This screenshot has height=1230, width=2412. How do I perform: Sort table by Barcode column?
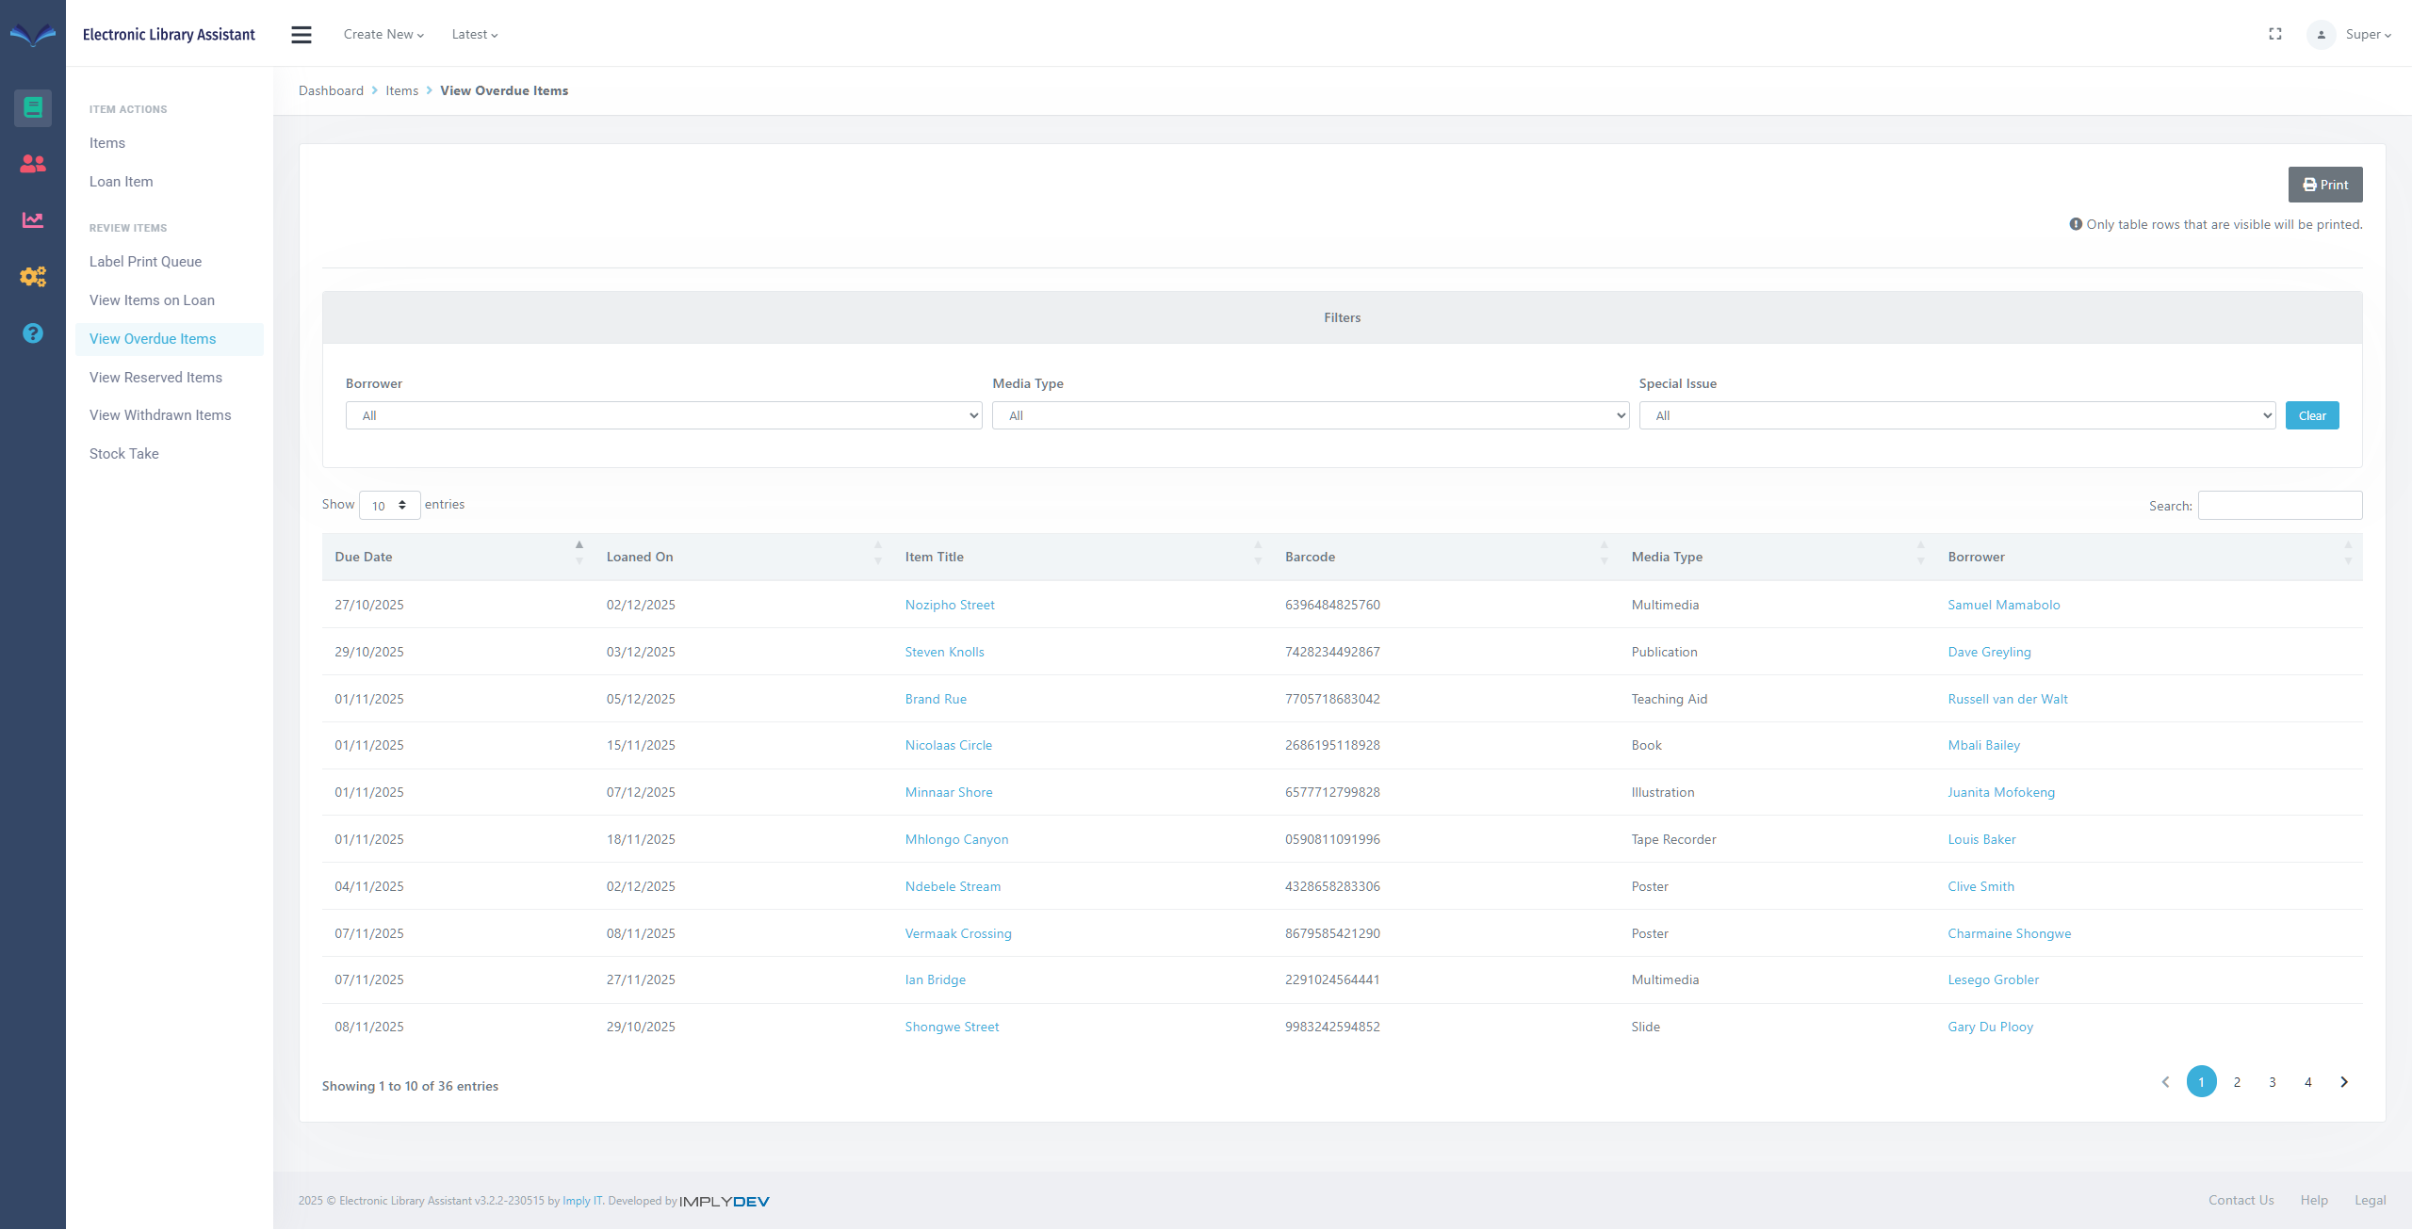pos(1310,557)
